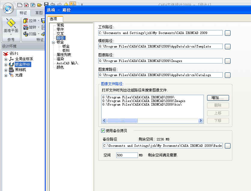Image resolution: width=251 pixels, height=191 pixels.
Task: Click the 钣金件49 sheet metal icon
Action: click(11, 64)
